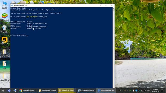Click the EN language bar indicator
166x93 pixels.
tap(120, 90)
